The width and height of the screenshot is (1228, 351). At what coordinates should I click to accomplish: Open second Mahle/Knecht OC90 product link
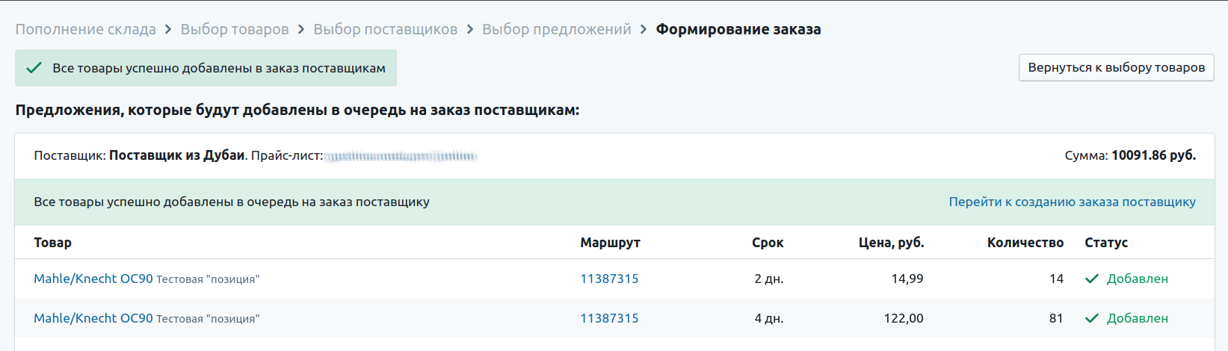point(93,318)
